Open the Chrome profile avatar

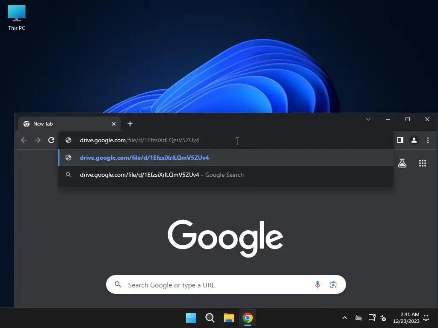pos(414,140)
